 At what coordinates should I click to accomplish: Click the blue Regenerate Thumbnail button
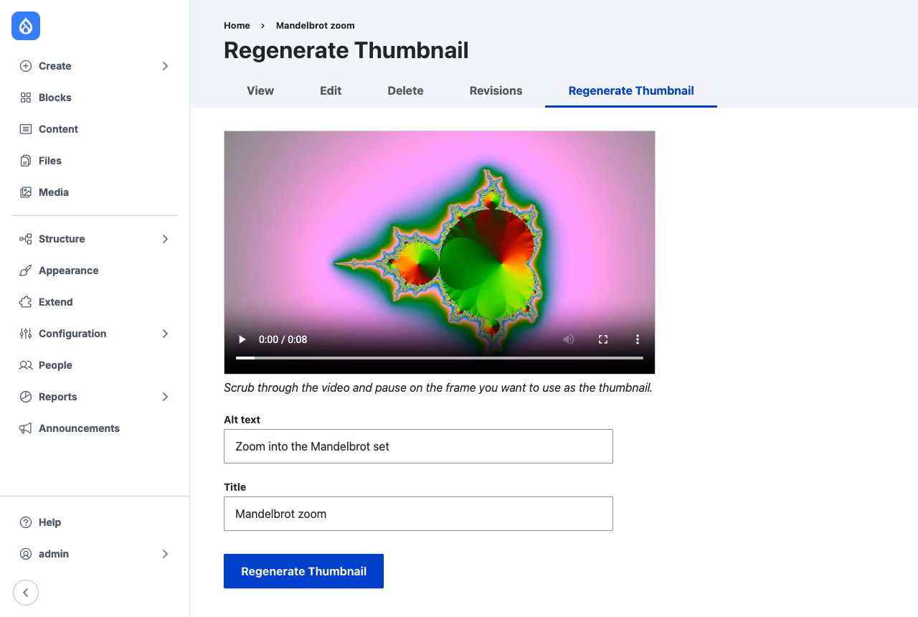pyautogui.click(x=303, y=571)
